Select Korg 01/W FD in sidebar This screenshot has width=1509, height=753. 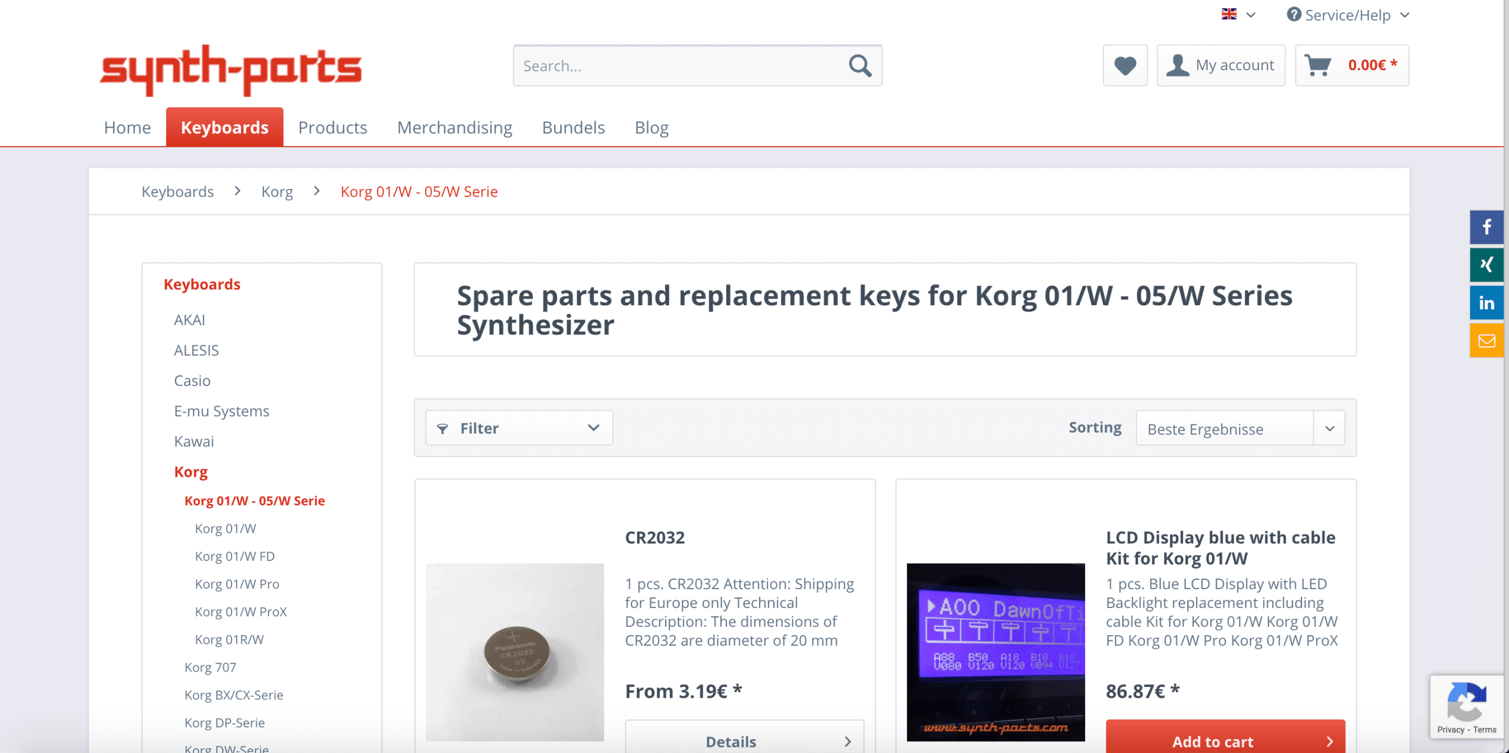coord(235,556)
